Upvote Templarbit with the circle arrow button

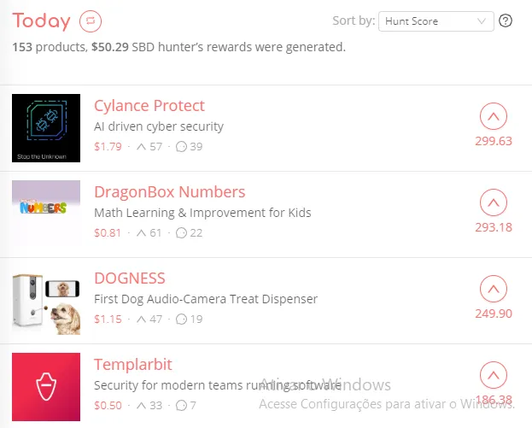point(494,375)
